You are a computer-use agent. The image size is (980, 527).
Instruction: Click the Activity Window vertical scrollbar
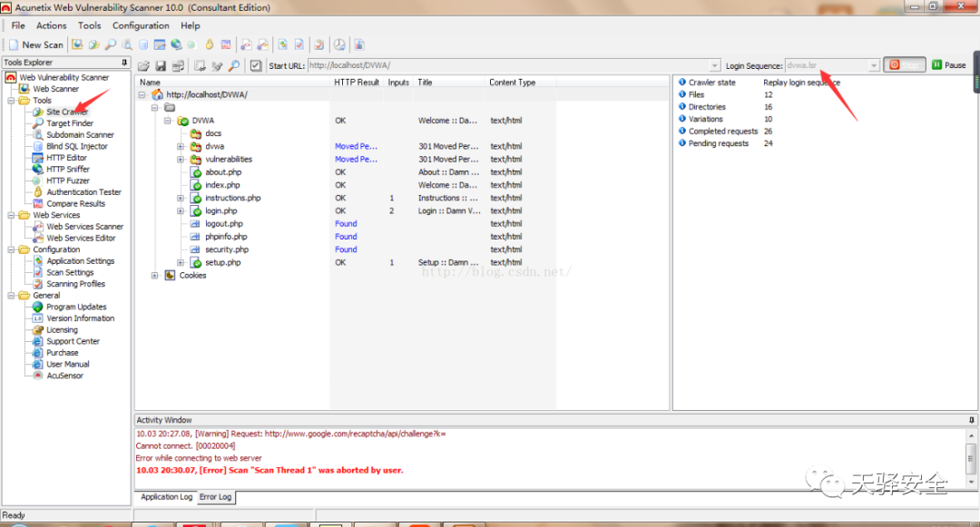coord(971,458)
